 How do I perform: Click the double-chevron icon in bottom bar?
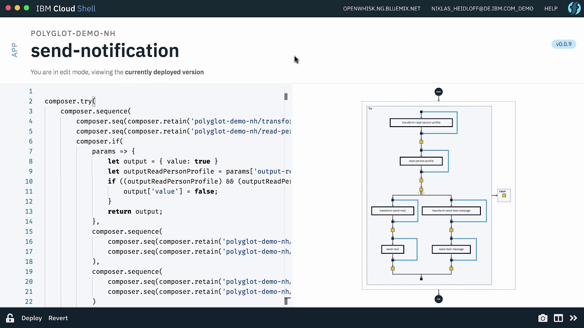tap(574, 318)
